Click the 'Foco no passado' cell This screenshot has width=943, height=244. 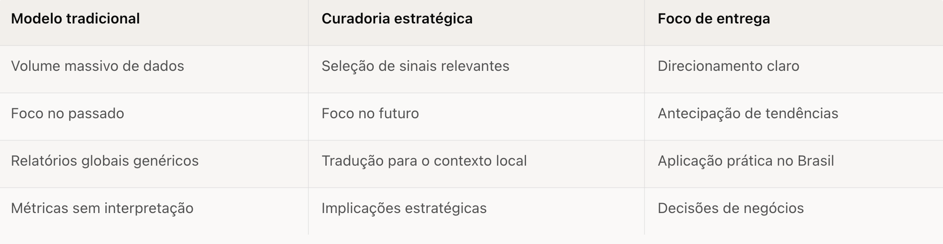click(x=67, y=114)
